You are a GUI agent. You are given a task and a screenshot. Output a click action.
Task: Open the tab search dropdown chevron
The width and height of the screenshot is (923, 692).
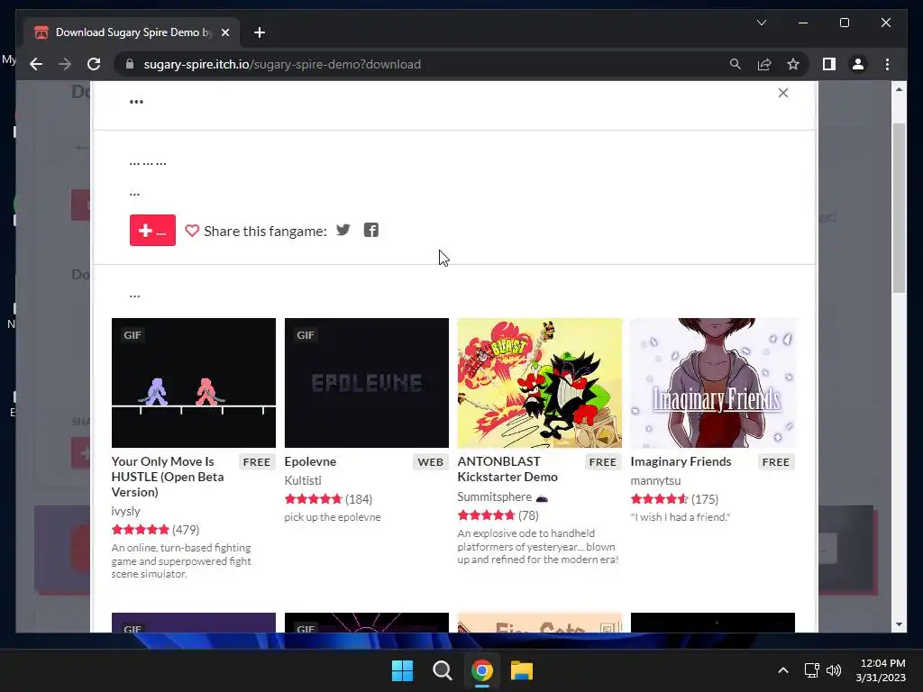(761, 23)
